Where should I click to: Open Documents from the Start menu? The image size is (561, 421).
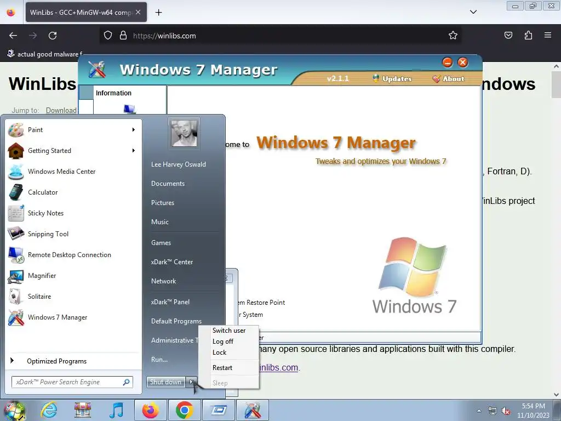pos(168,184)
